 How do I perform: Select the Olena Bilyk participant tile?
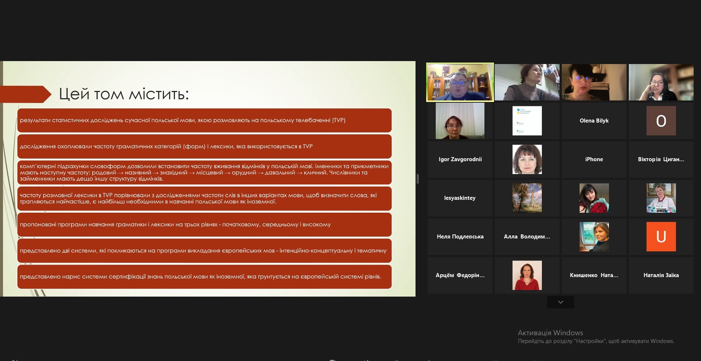coord(594,121)
